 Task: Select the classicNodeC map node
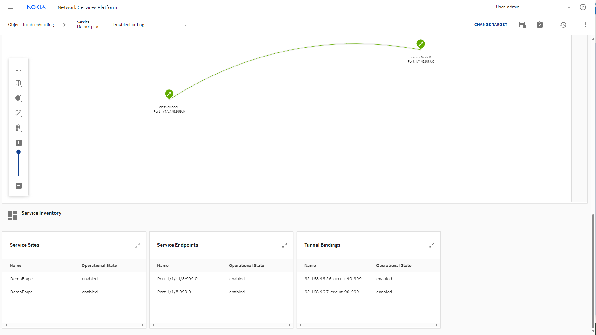click(x=169, y=94)
